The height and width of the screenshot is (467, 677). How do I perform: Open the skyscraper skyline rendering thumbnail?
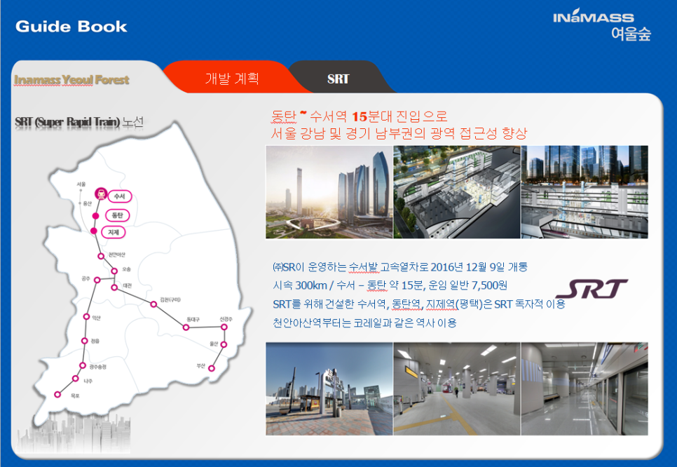(x=329, y=192)
